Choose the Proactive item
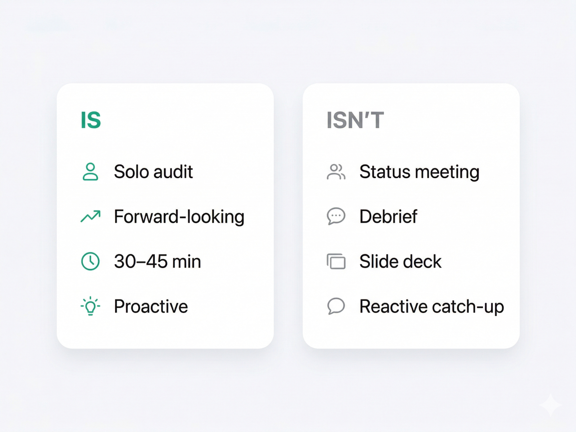 tap(151, 306)
